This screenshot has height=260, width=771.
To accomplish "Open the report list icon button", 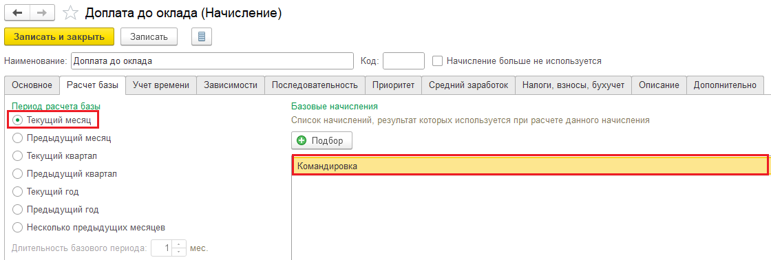I will [x=201, y=37].
